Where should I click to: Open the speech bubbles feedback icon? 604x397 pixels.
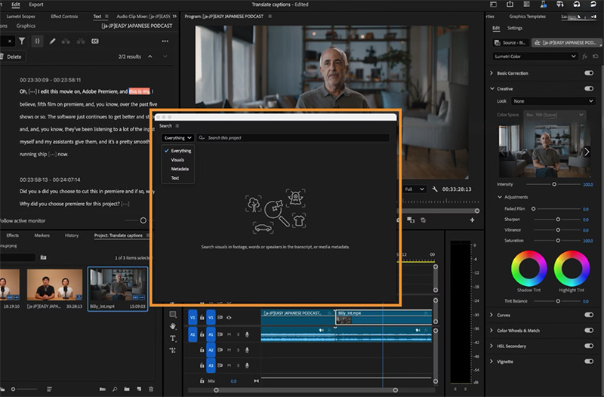click(559, 5)
